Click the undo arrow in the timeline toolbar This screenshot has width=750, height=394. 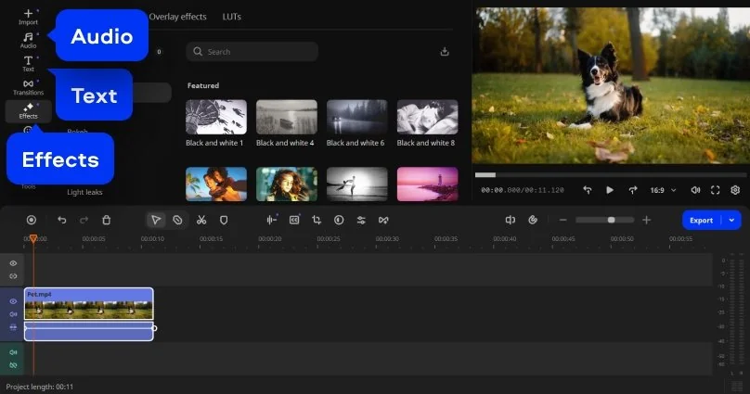pyautogui.click(x=62, y=220)
